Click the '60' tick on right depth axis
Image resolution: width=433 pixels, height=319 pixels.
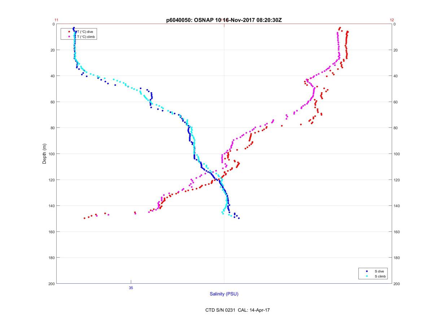[x=396, y=102]
